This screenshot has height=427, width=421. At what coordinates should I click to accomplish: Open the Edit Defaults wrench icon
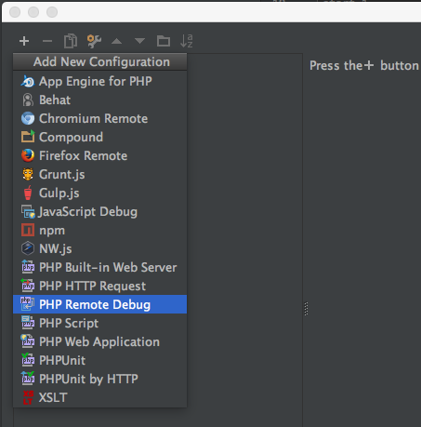click(x=94, y=41)
